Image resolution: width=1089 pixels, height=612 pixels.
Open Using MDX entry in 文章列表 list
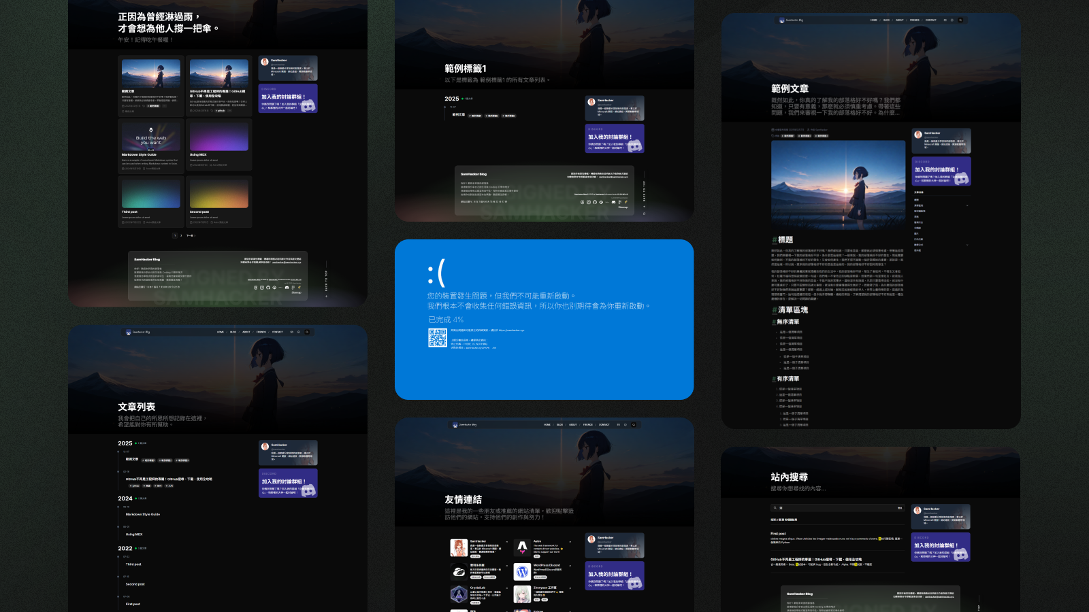click(x=134, y=534)
